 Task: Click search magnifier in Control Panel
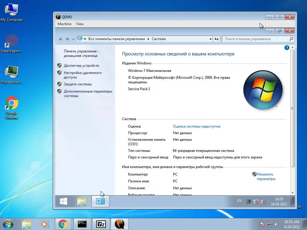(x=291, y=39)
